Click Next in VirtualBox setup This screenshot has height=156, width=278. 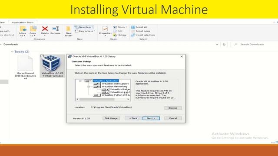151,118
